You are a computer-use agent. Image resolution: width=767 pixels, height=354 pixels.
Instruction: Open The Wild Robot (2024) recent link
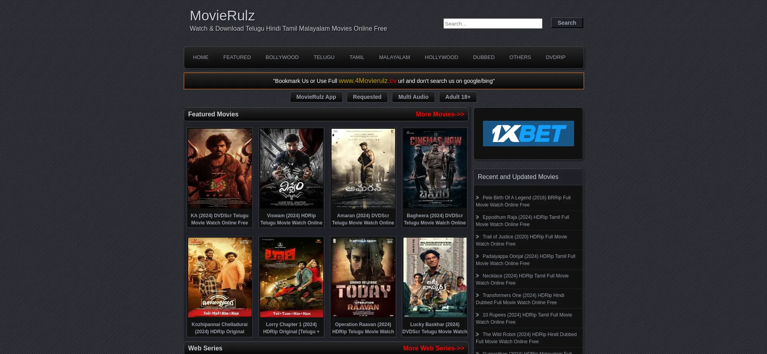point(527,338)
